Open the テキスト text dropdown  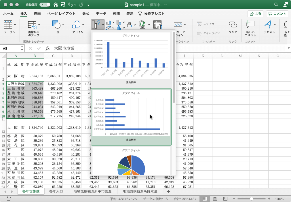pyautogui.click(x=275, y=24)
